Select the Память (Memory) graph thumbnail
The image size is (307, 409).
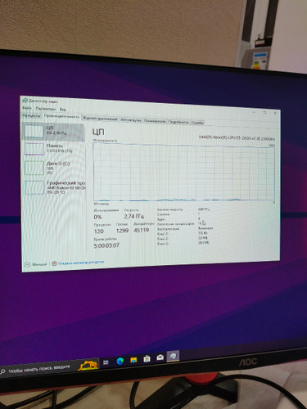pyautogui.click(x=34, y=149)
